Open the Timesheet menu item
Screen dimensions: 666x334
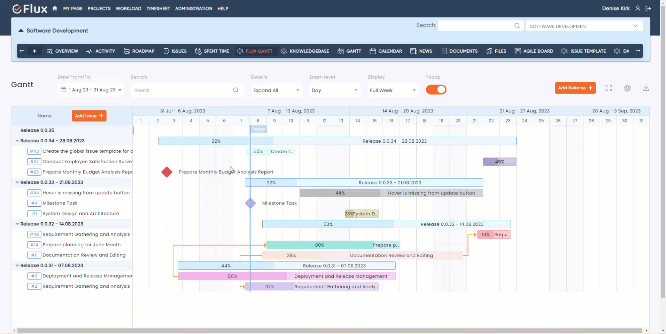158,8
